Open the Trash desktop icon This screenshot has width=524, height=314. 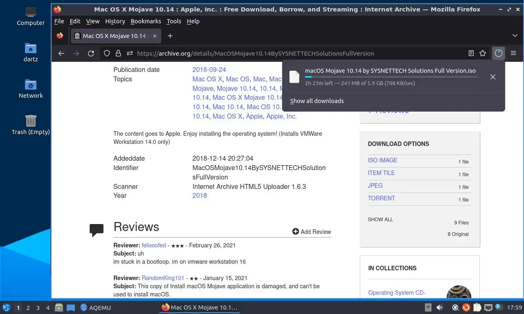click(31, 125)
